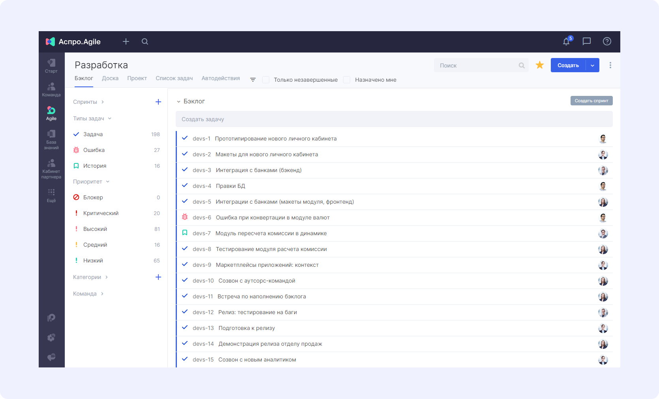The height and width of the screenshot is (399, 659).
Task: Open settings gear icon in sidebar
Action: pos(51,337)
